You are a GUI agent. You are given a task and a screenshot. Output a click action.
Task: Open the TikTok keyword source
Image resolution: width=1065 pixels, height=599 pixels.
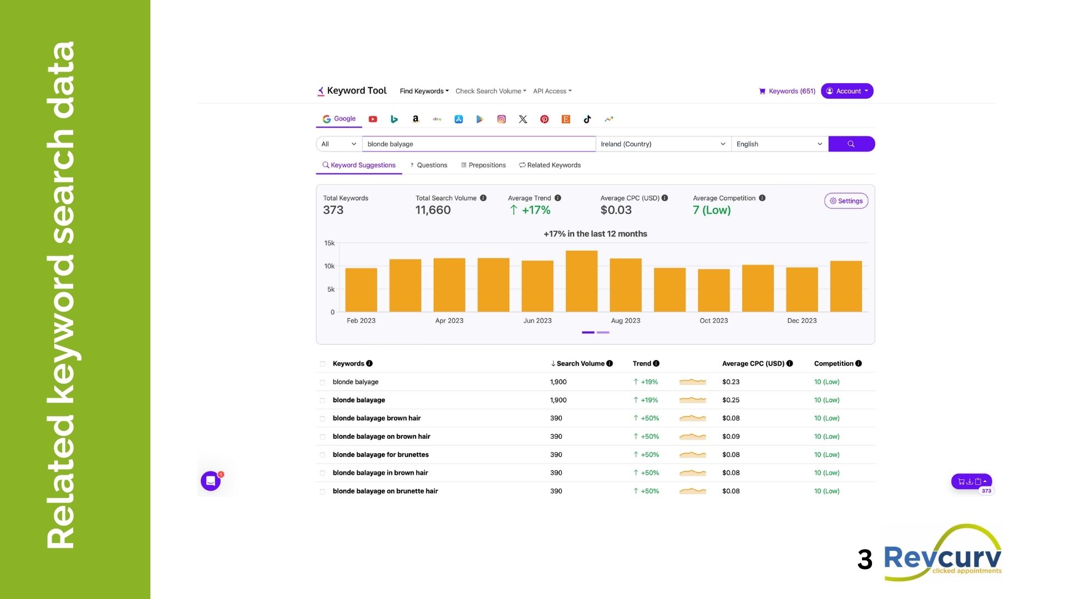point(587,119)
